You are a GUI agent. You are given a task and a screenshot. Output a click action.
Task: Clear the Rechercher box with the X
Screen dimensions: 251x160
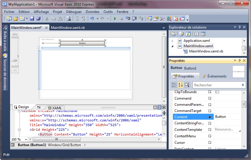click(x=243, y=85)
